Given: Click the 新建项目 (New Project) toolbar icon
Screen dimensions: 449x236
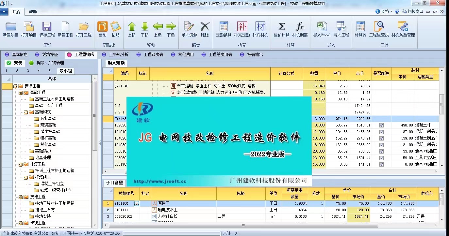Looking at the screenshot, I should [10, 29].
